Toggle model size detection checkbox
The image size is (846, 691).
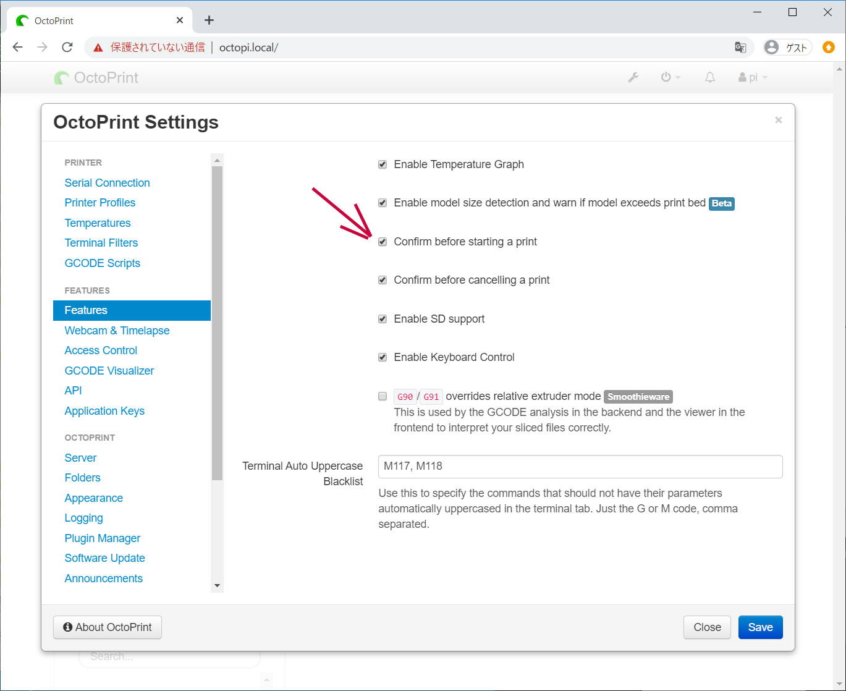[x=383, y=203]
